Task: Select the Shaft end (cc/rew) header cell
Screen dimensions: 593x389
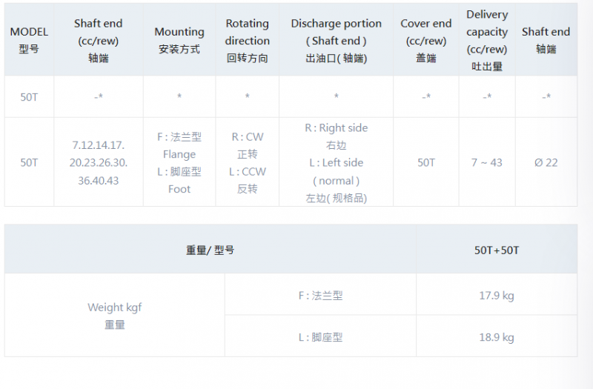Action: tap(99, 40)
